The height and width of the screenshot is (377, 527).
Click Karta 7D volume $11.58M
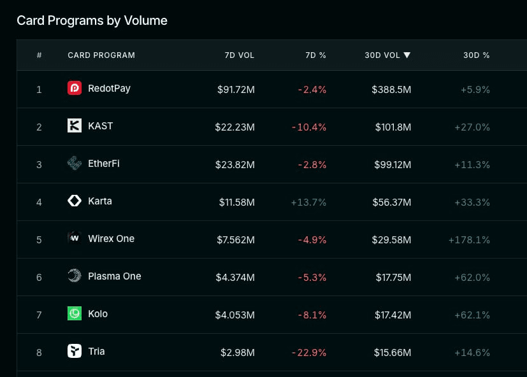(237, 203)
